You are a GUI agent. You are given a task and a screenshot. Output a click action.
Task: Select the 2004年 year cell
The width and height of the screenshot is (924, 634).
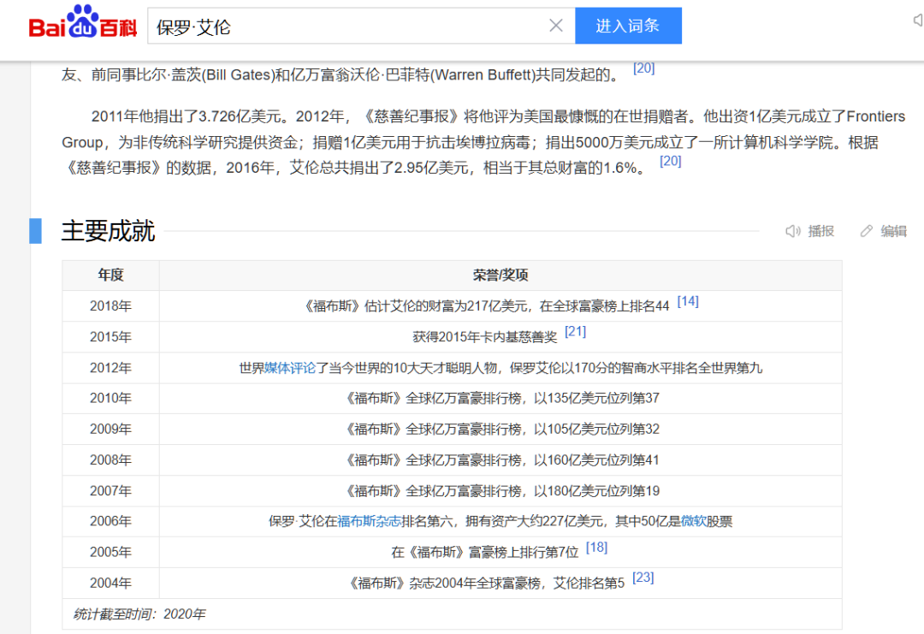(110, 584)
